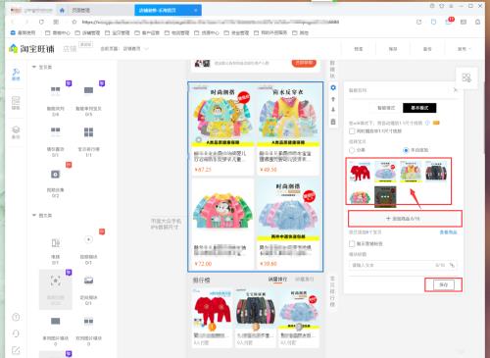The image size is (490, 358).
Task: Select the left radio button option
Action: [352, 150]
